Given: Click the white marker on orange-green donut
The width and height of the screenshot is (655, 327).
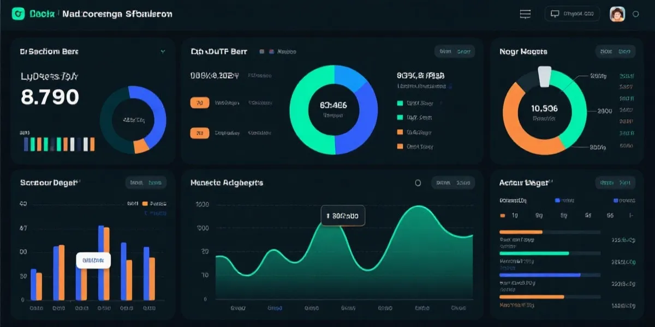Looking at the screenshot, I should point(545,77).
